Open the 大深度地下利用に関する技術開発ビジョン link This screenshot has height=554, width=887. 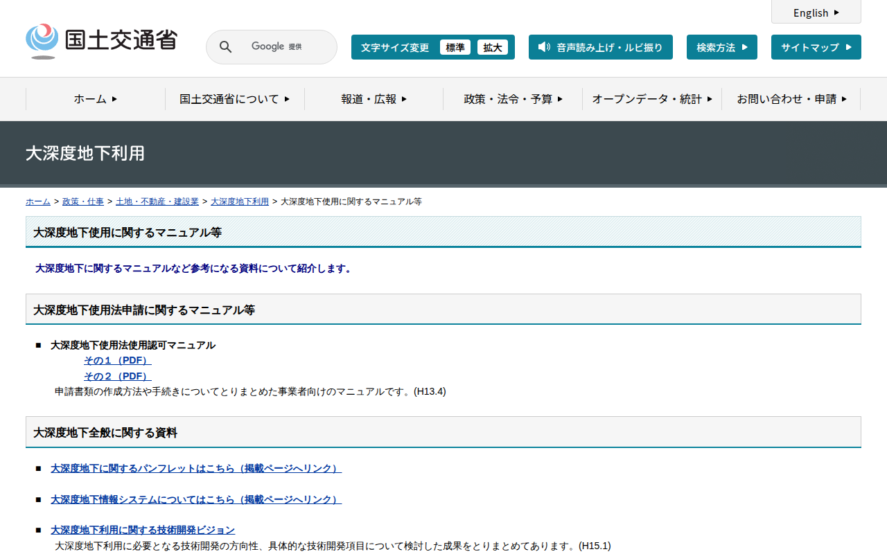143,530
